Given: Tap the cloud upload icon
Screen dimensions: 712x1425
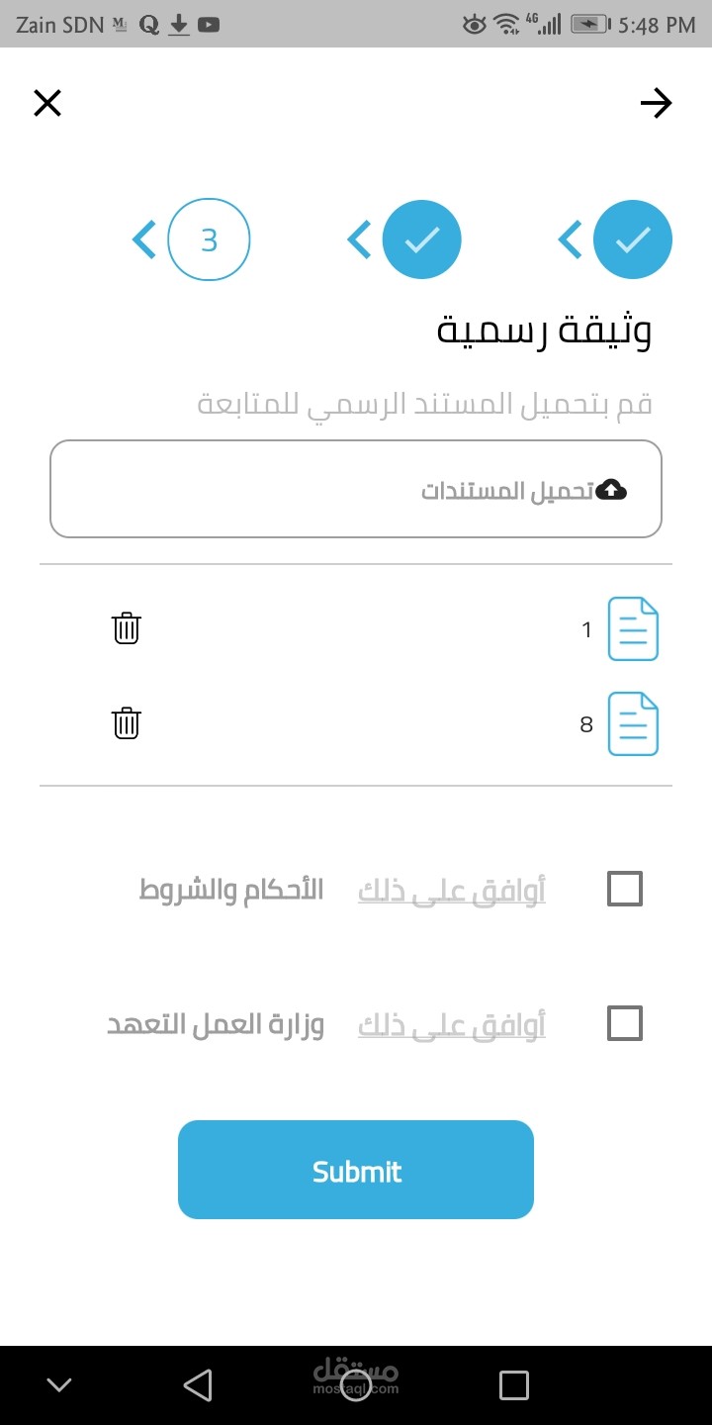Looking at the screenshot, I should click(x=612, y=490).
